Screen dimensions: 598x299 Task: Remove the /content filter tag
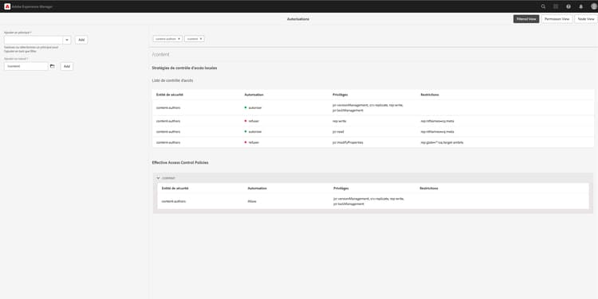tap(201, 39)
